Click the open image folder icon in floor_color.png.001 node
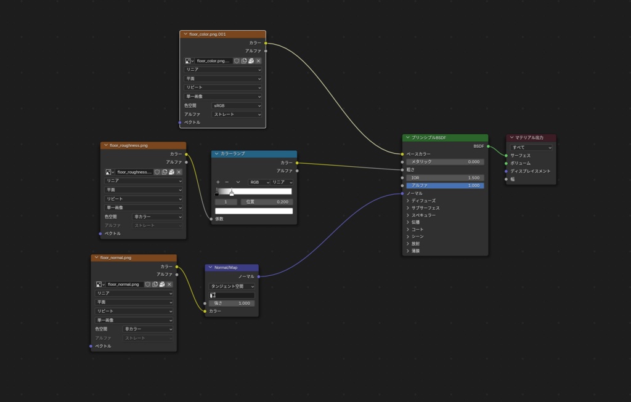Image resolution: width=631 pixels, height=402 pixels. [251, 61]
